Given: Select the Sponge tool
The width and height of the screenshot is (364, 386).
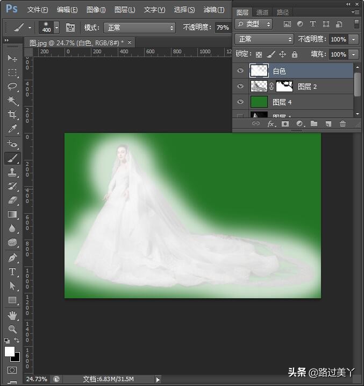Looking at the screenshot, I should point(12,242).
